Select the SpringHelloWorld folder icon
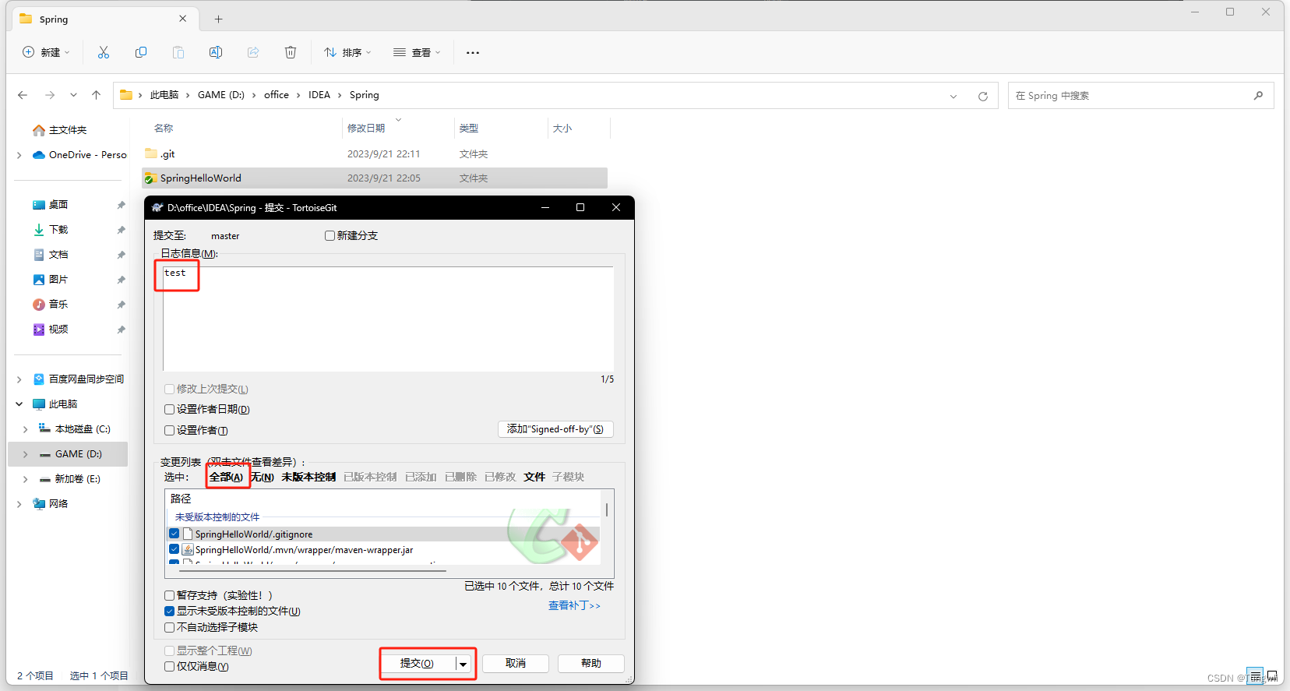 150,178
